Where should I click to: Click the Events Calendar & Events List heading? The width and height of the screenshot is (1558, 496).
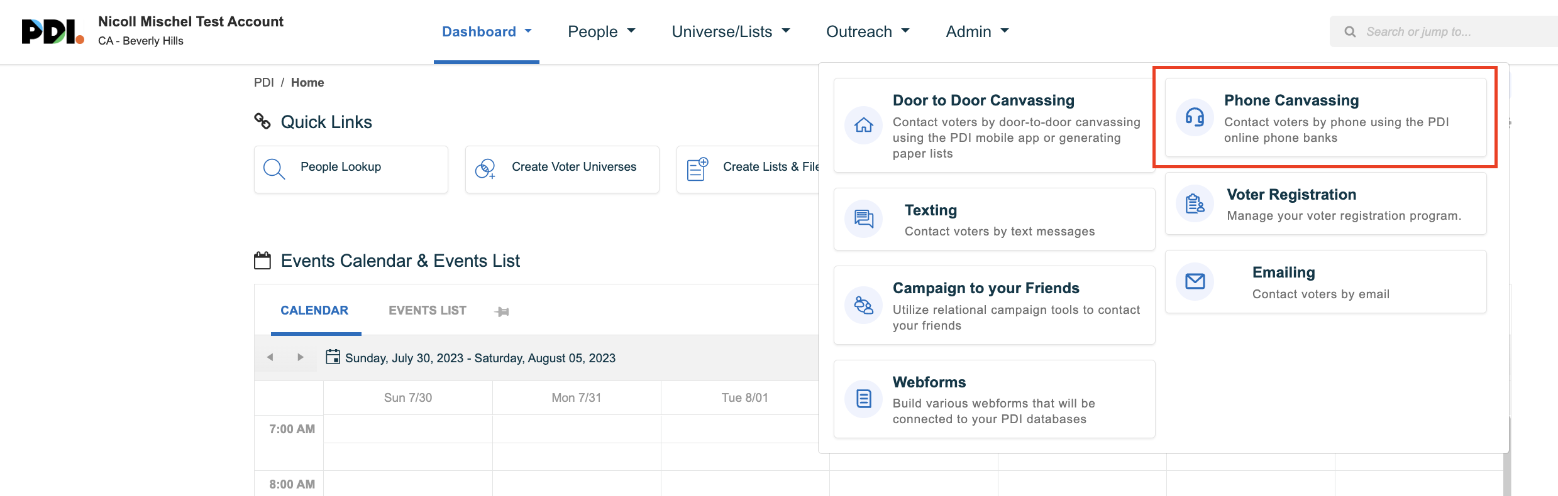click(401, 261)
